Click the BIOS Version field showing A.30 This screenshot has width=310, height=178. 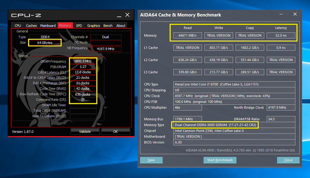(x=234, y=142)
